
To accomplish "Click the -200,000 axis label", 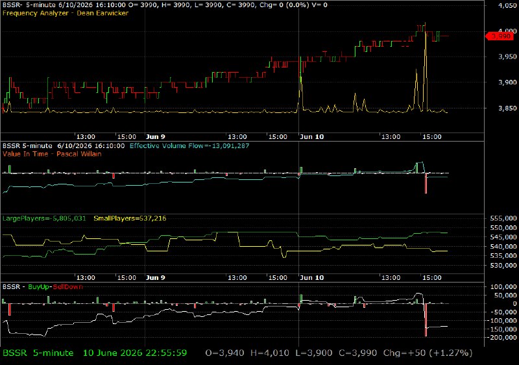I will point(501,338).
